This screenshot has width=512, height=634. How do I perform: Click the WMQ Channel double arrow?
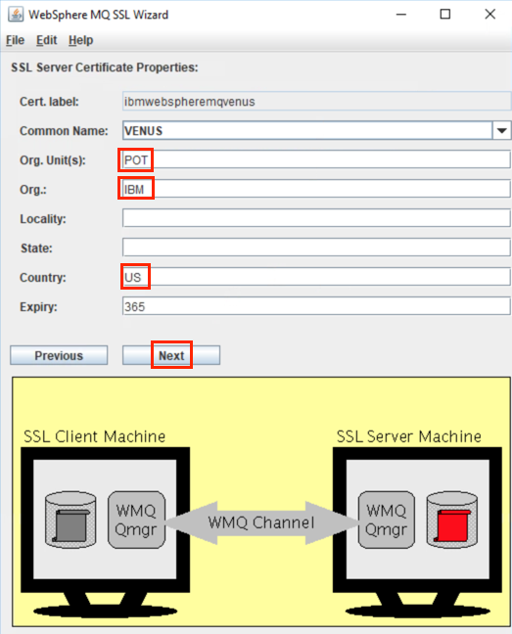coord(261,522)
